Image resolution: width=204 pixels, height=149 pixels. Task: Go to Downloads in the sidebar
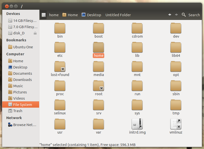coord(22,80)
